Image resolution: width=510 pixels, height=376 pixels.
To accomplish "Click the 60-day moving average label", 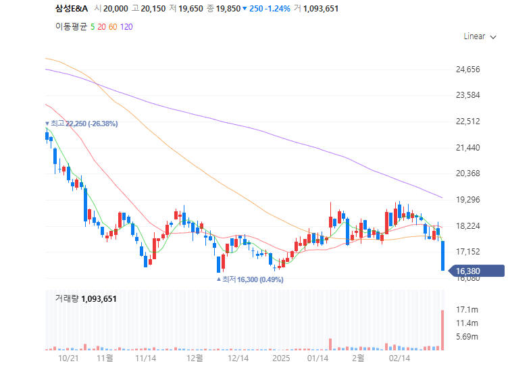I will (113, 27).
